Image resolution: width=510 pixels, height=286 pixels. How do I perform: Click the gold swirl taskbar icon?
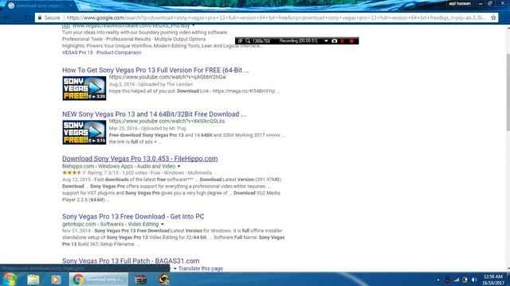[x=163, y=280]
